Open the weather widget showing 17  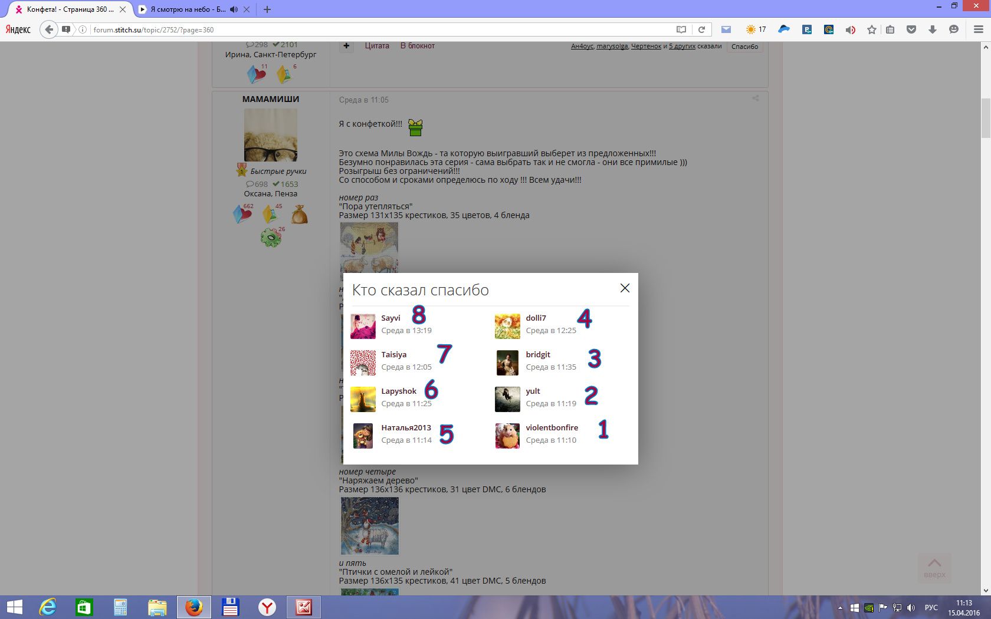click(756, 29)
